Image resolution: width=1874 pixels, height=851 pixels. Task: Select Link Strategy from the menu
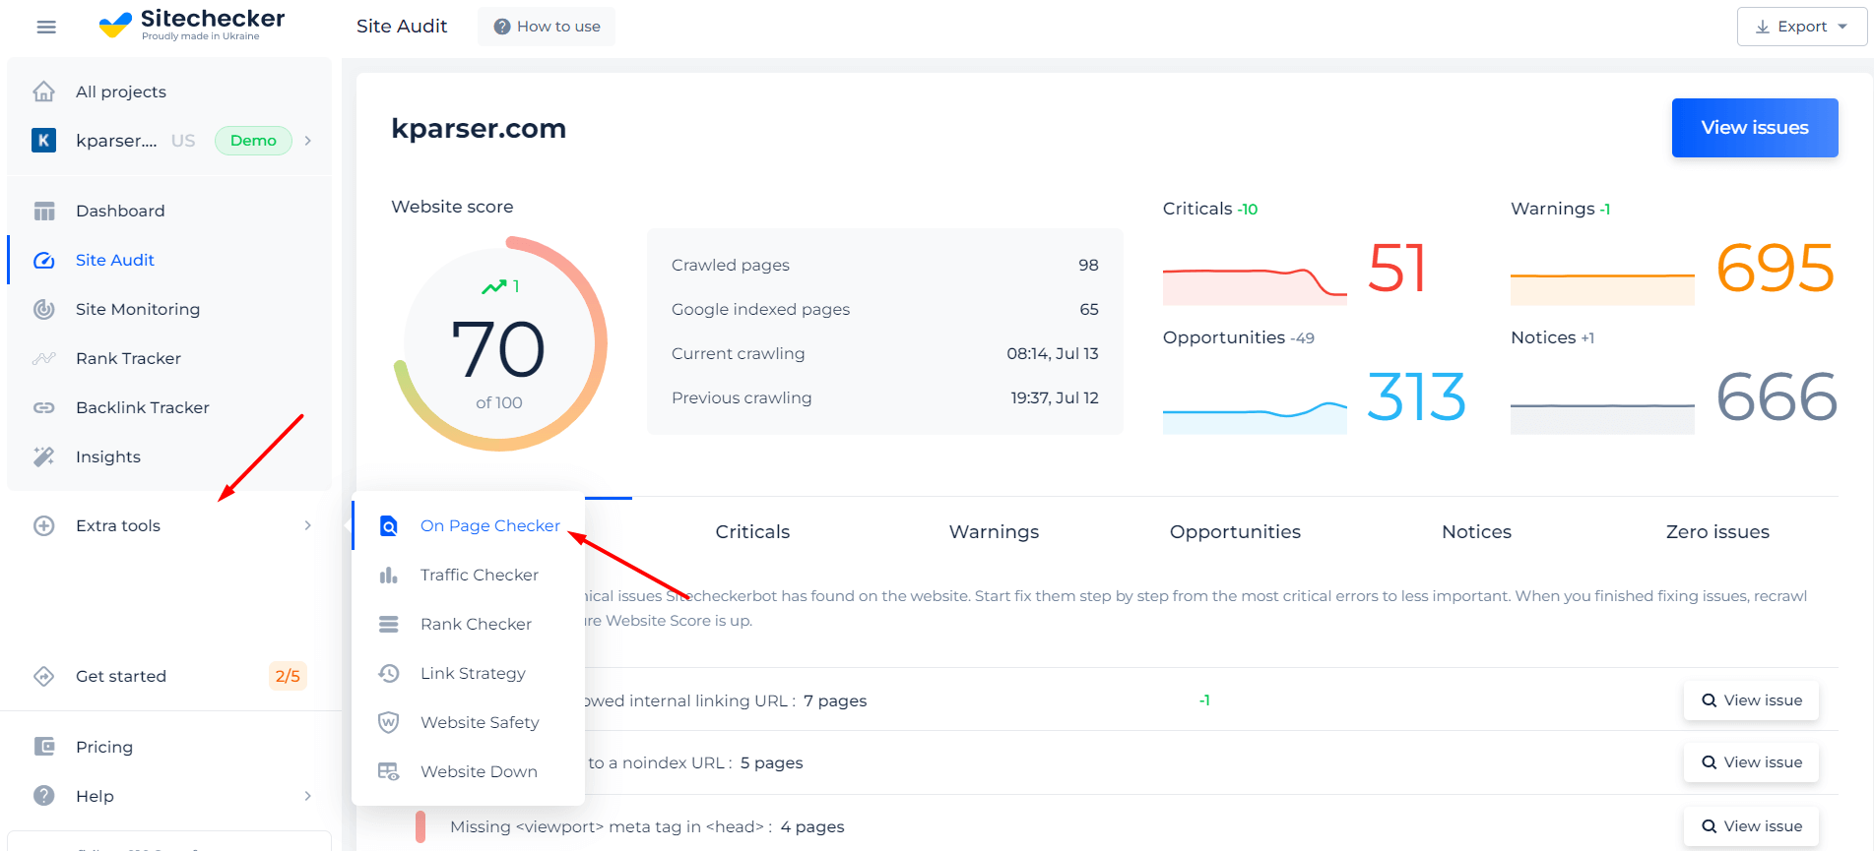point(469,673)
